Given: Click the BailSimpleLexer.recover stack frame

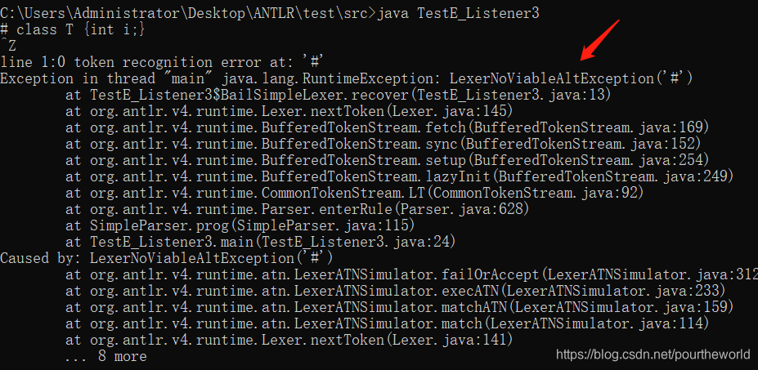Looking at the screenshot, I should (339, 96).
